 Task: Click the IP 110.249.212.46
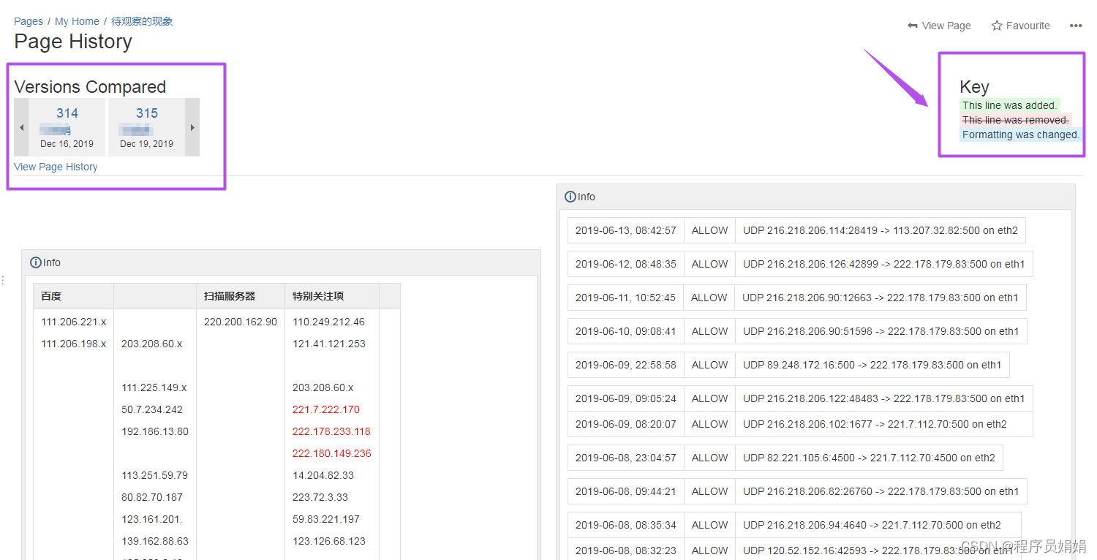coord(328,322)
